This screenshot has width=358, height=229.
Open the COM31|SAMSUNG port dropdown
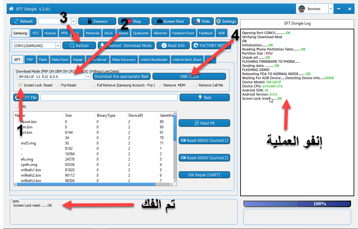[x=58, y=45]
